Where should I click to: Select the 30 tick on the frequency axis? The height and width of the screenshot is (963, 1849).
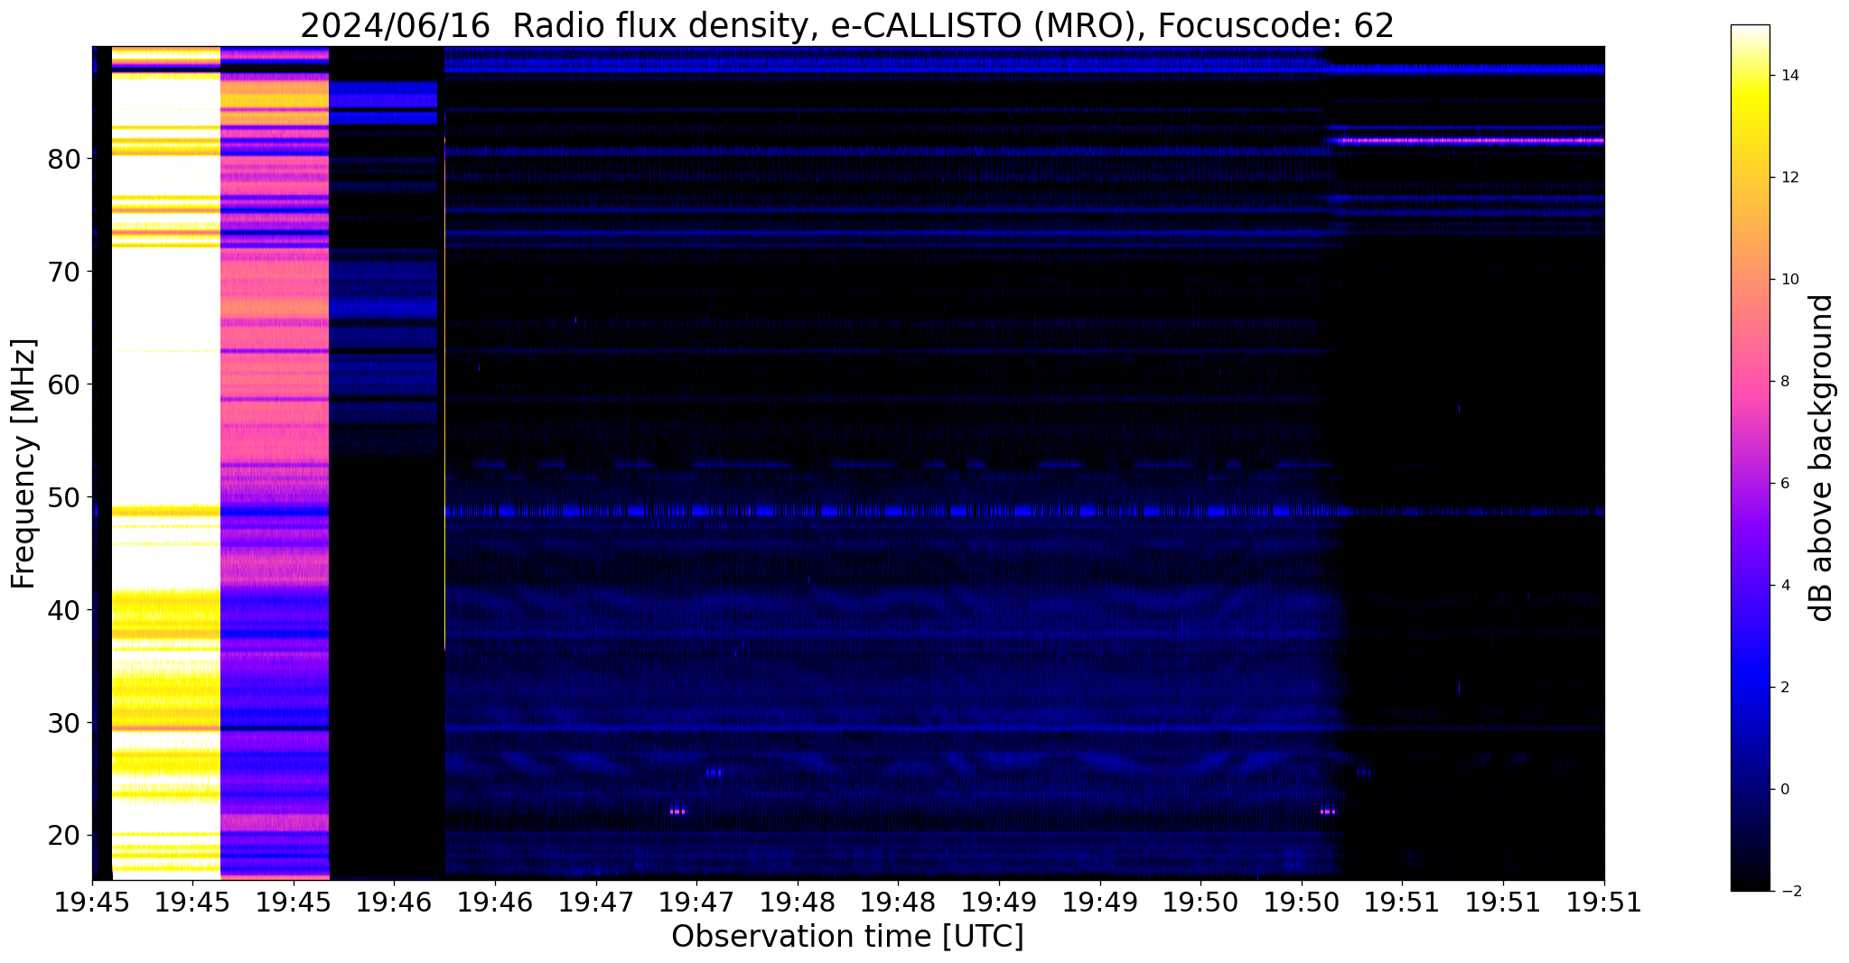65,723
